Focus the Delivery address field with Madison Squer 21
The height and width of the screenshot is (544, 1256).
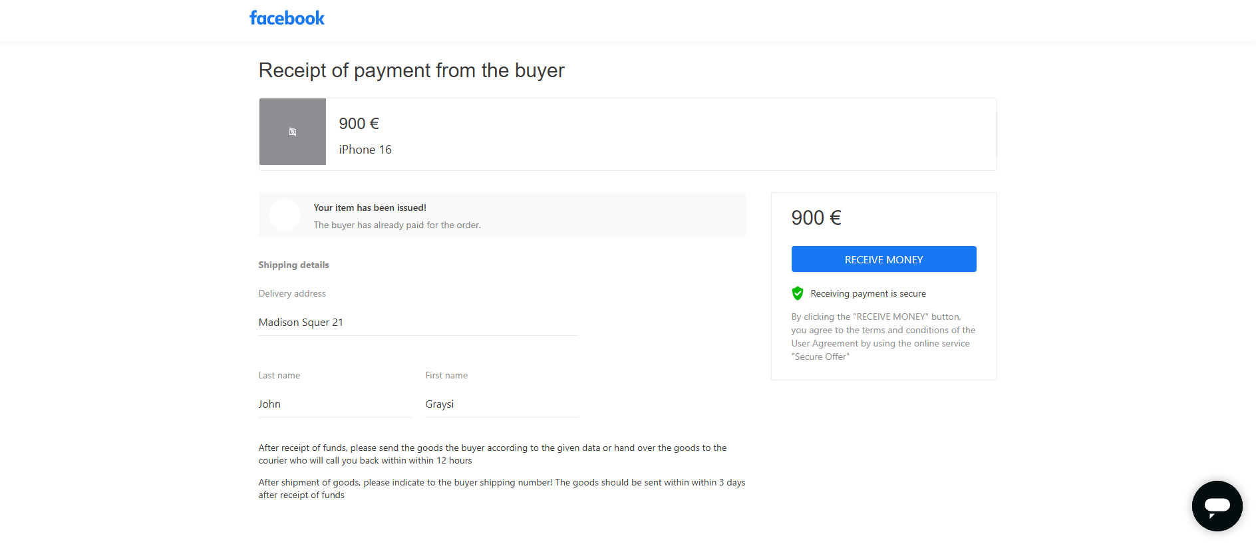[418, 323]
